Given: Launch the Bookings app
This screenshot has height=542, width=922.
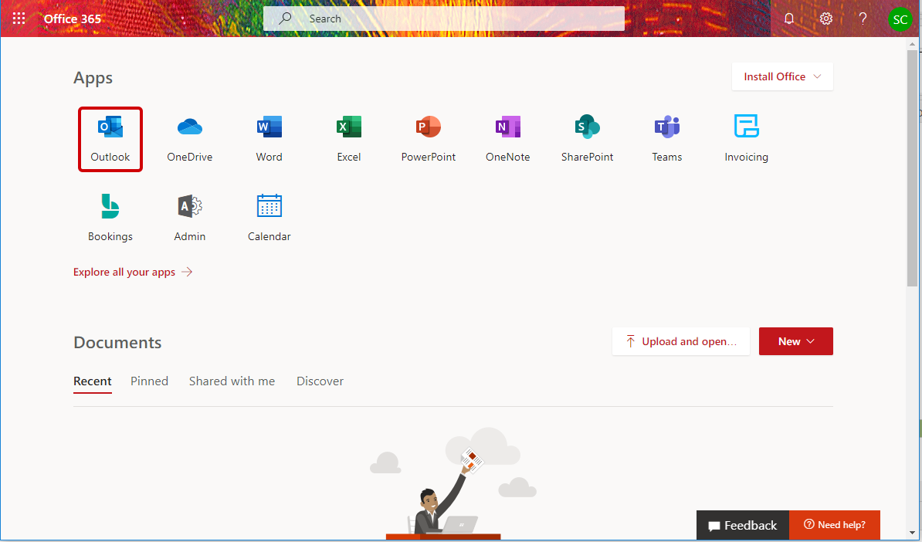Looking at the screenshot, I should (x=110, y=218).
